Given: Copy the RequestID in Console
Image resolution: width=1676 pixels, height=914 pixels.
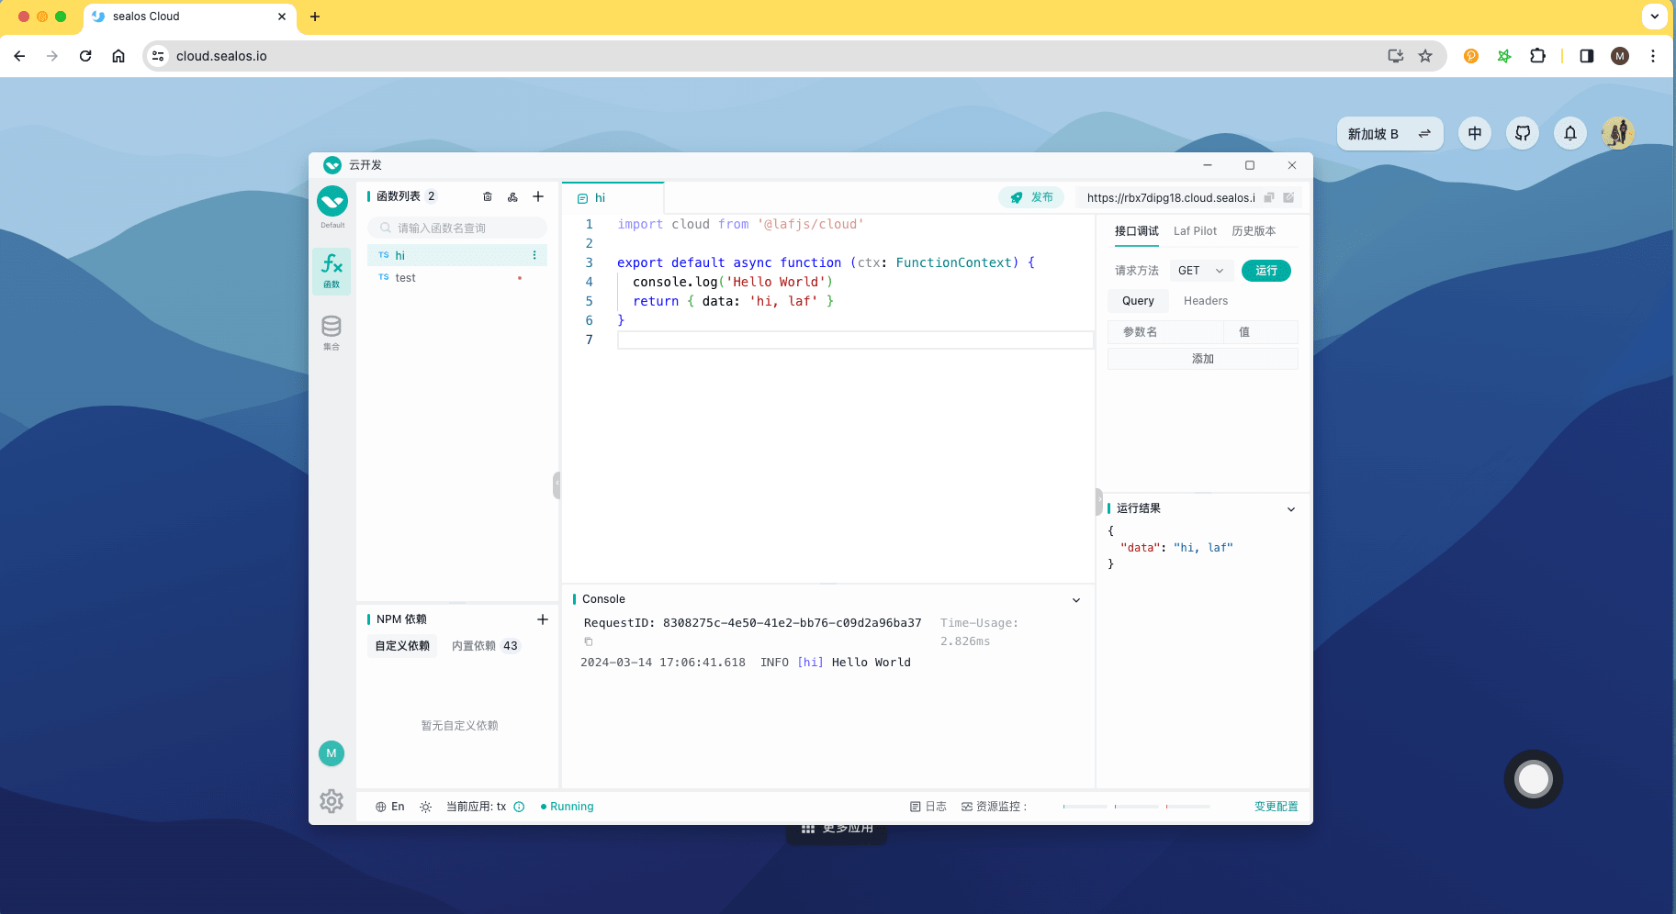Looking at the screenshot, I should coord(589,641).
